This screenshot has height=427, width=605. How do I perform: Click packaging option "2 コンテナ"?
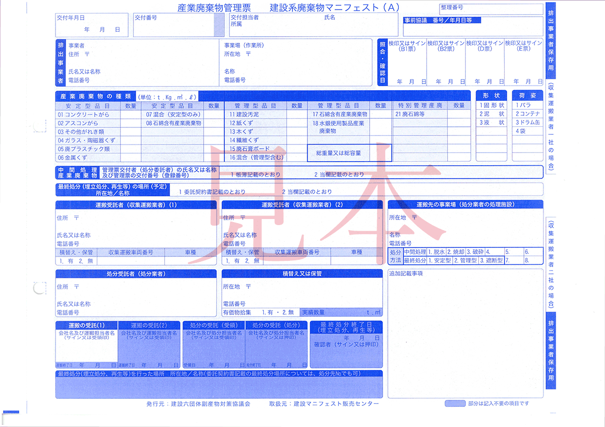point(527,114)
